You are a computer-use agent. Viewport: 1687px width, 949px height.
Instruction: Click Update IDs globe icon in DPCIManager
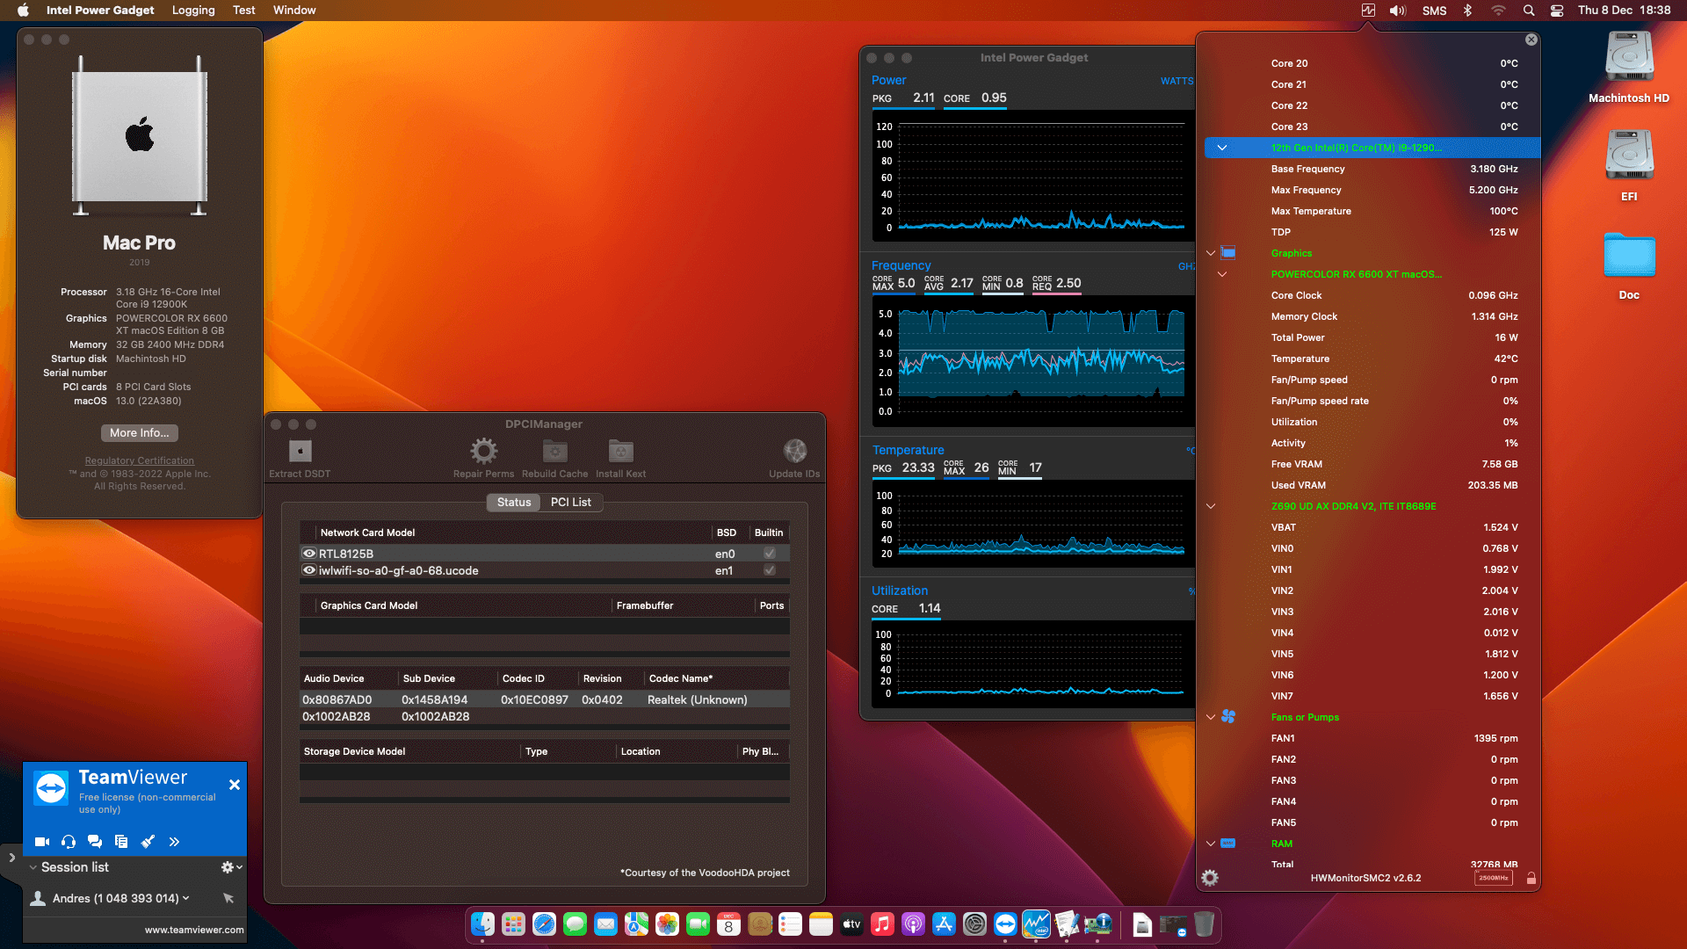click(794, 451)
